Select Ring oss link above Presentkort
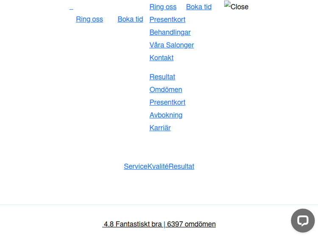The width and height of the screenshot is (318, 239). 163,7
